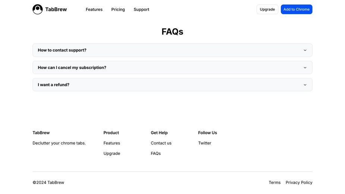Open the Contact us footer link
Viewport: 345px width, 194px height.
pos(161,143)
